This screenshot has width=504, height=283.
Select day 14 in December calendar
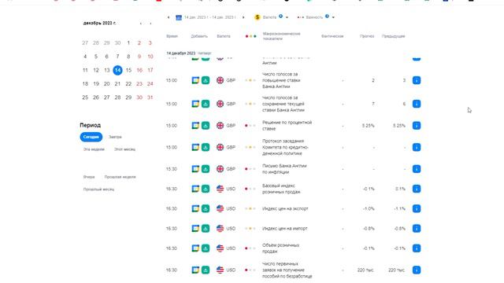117,70
